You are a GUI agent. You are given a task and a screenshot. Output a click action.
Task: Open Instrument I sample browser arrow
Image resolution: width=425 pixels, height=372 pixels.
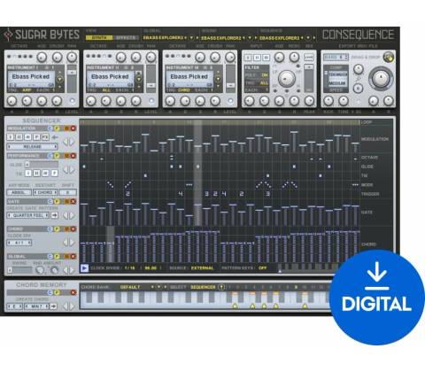[x=59, y=79]
